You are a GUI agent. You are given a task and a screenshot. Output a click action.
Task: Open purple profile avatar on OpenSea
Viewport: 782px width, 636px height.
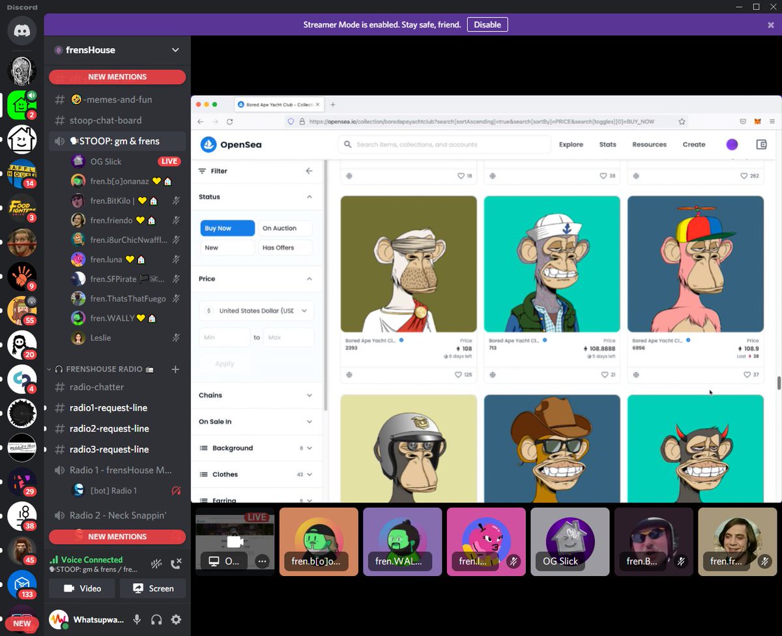732,145
